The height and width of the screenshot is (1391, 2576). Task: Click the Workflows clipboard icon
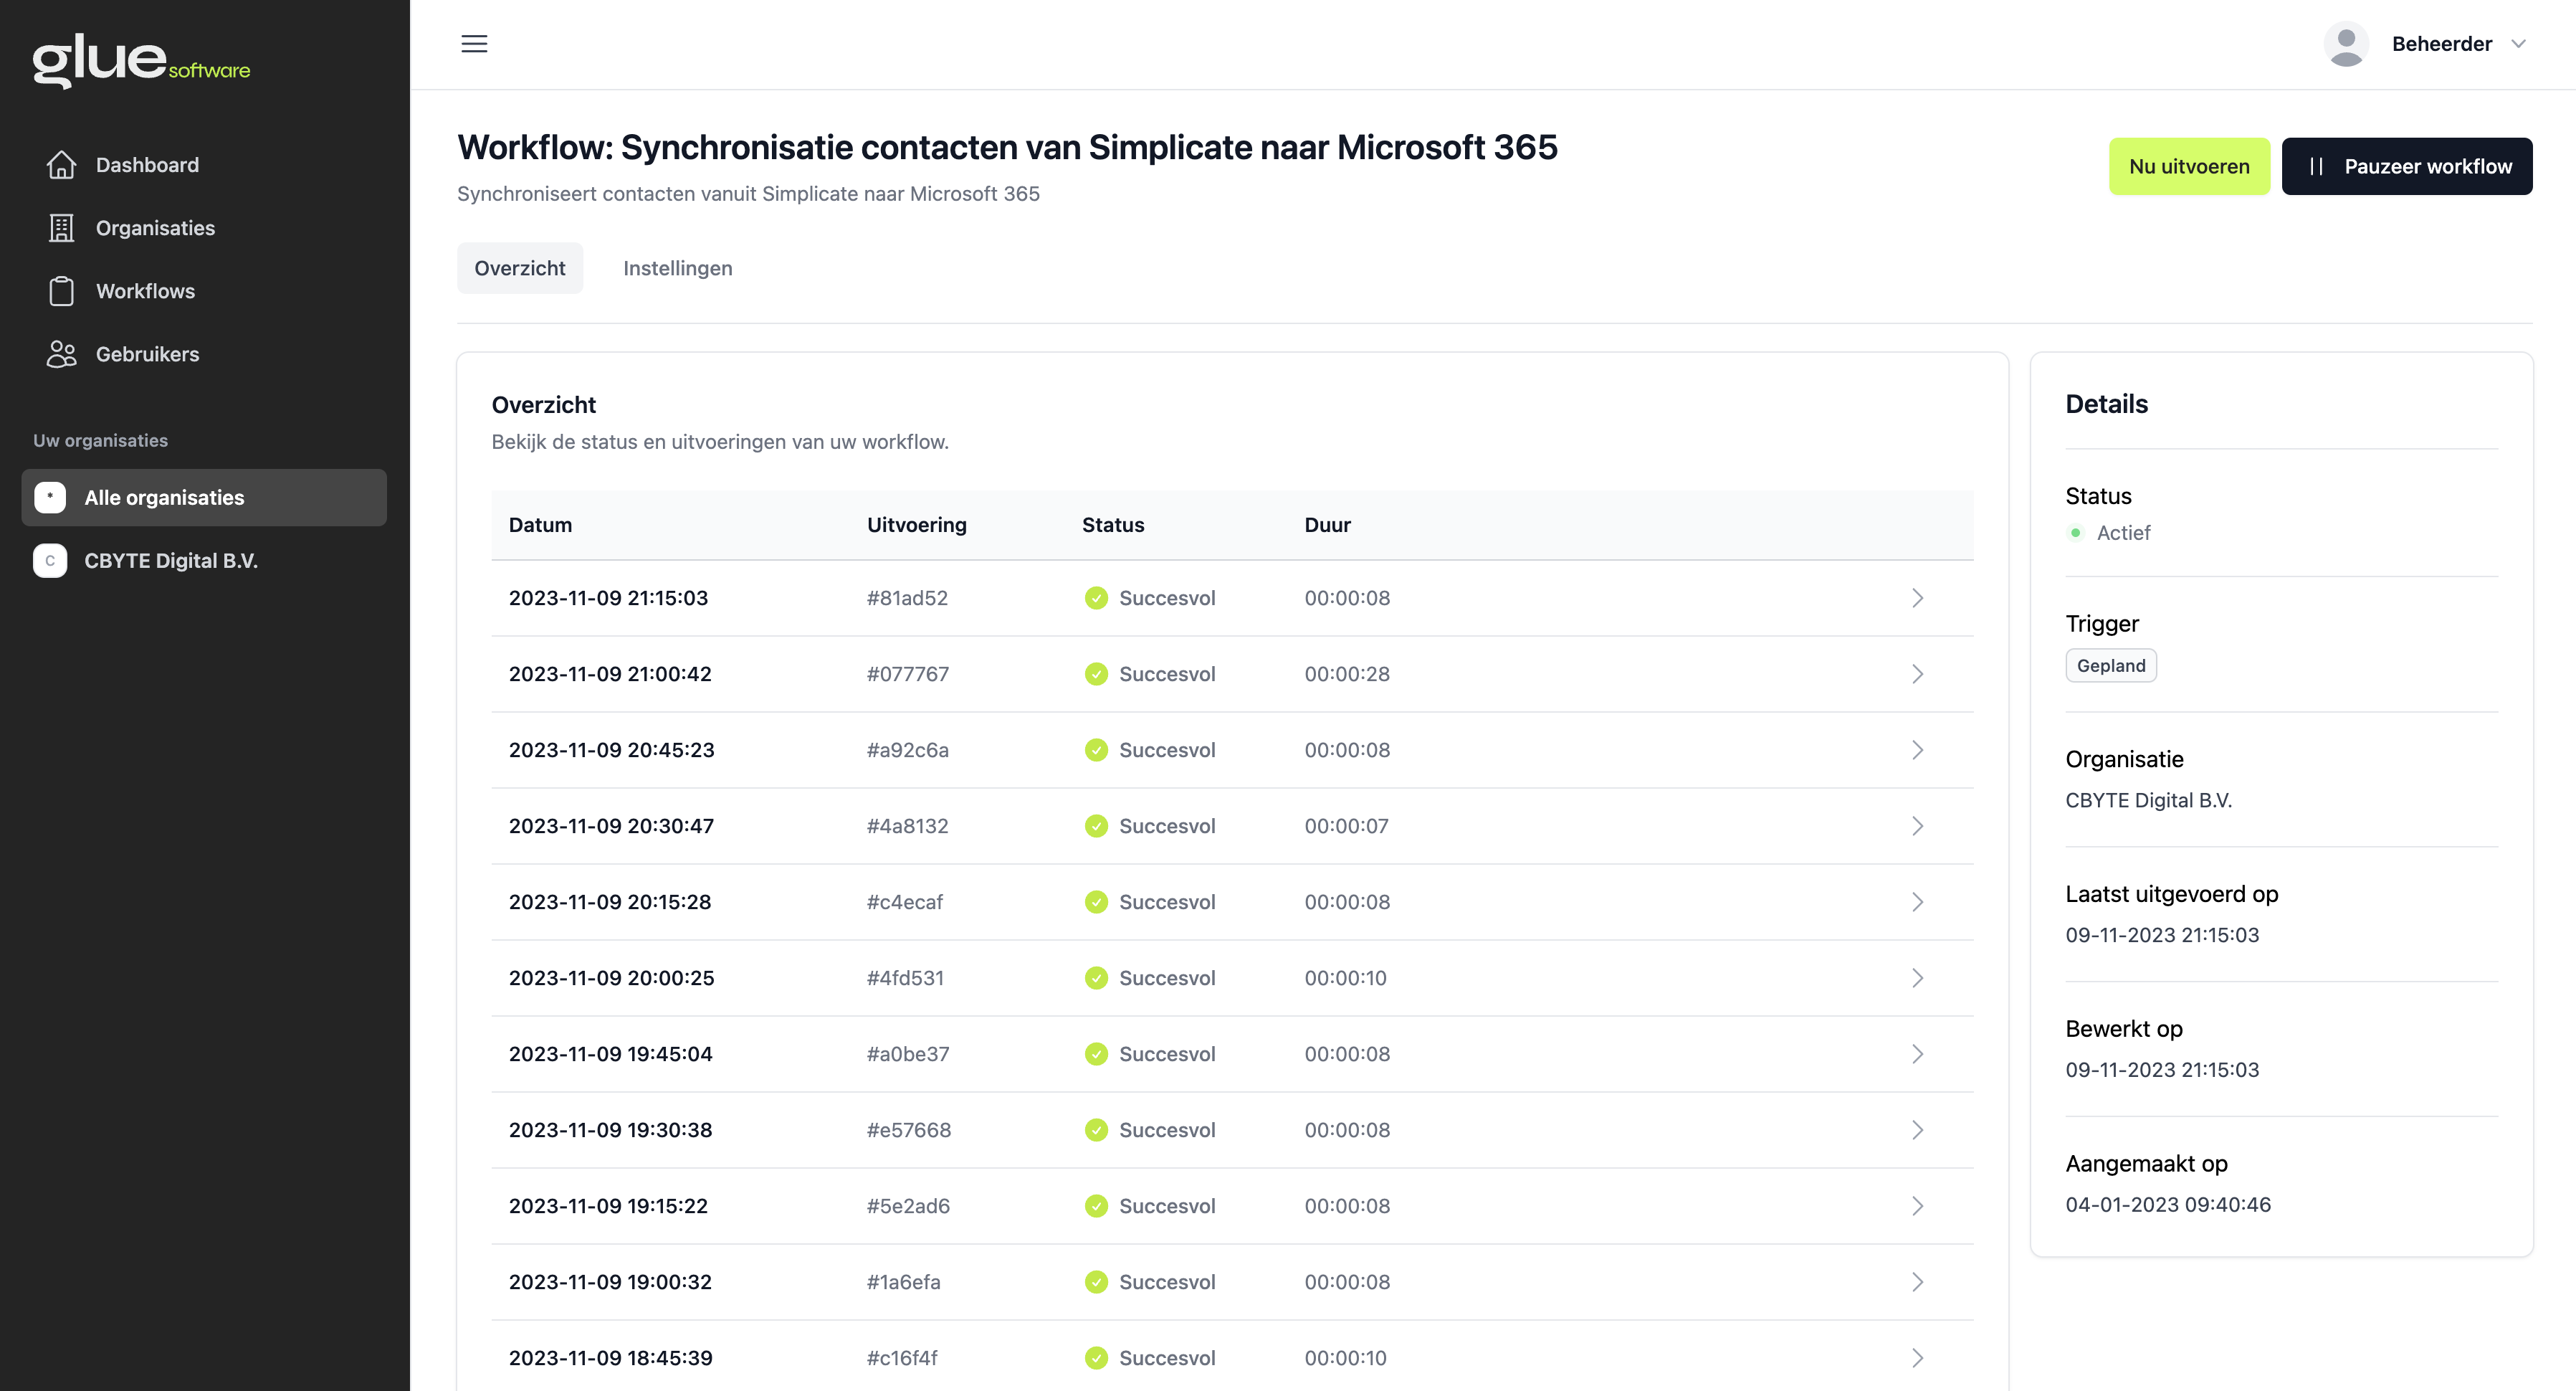click(61, 290)
